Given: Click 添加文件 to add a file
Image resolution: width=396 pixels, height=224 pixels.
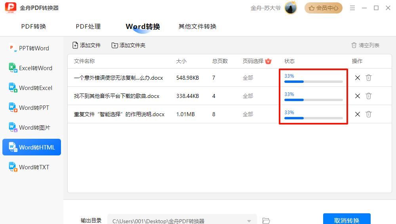Looking at the screenshot, I should point(86,45).
